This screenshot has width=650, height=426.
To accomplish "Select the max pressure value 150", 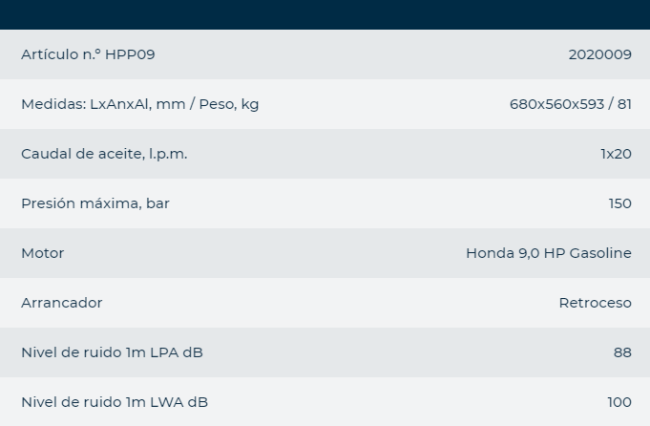I will pos(619,203).
